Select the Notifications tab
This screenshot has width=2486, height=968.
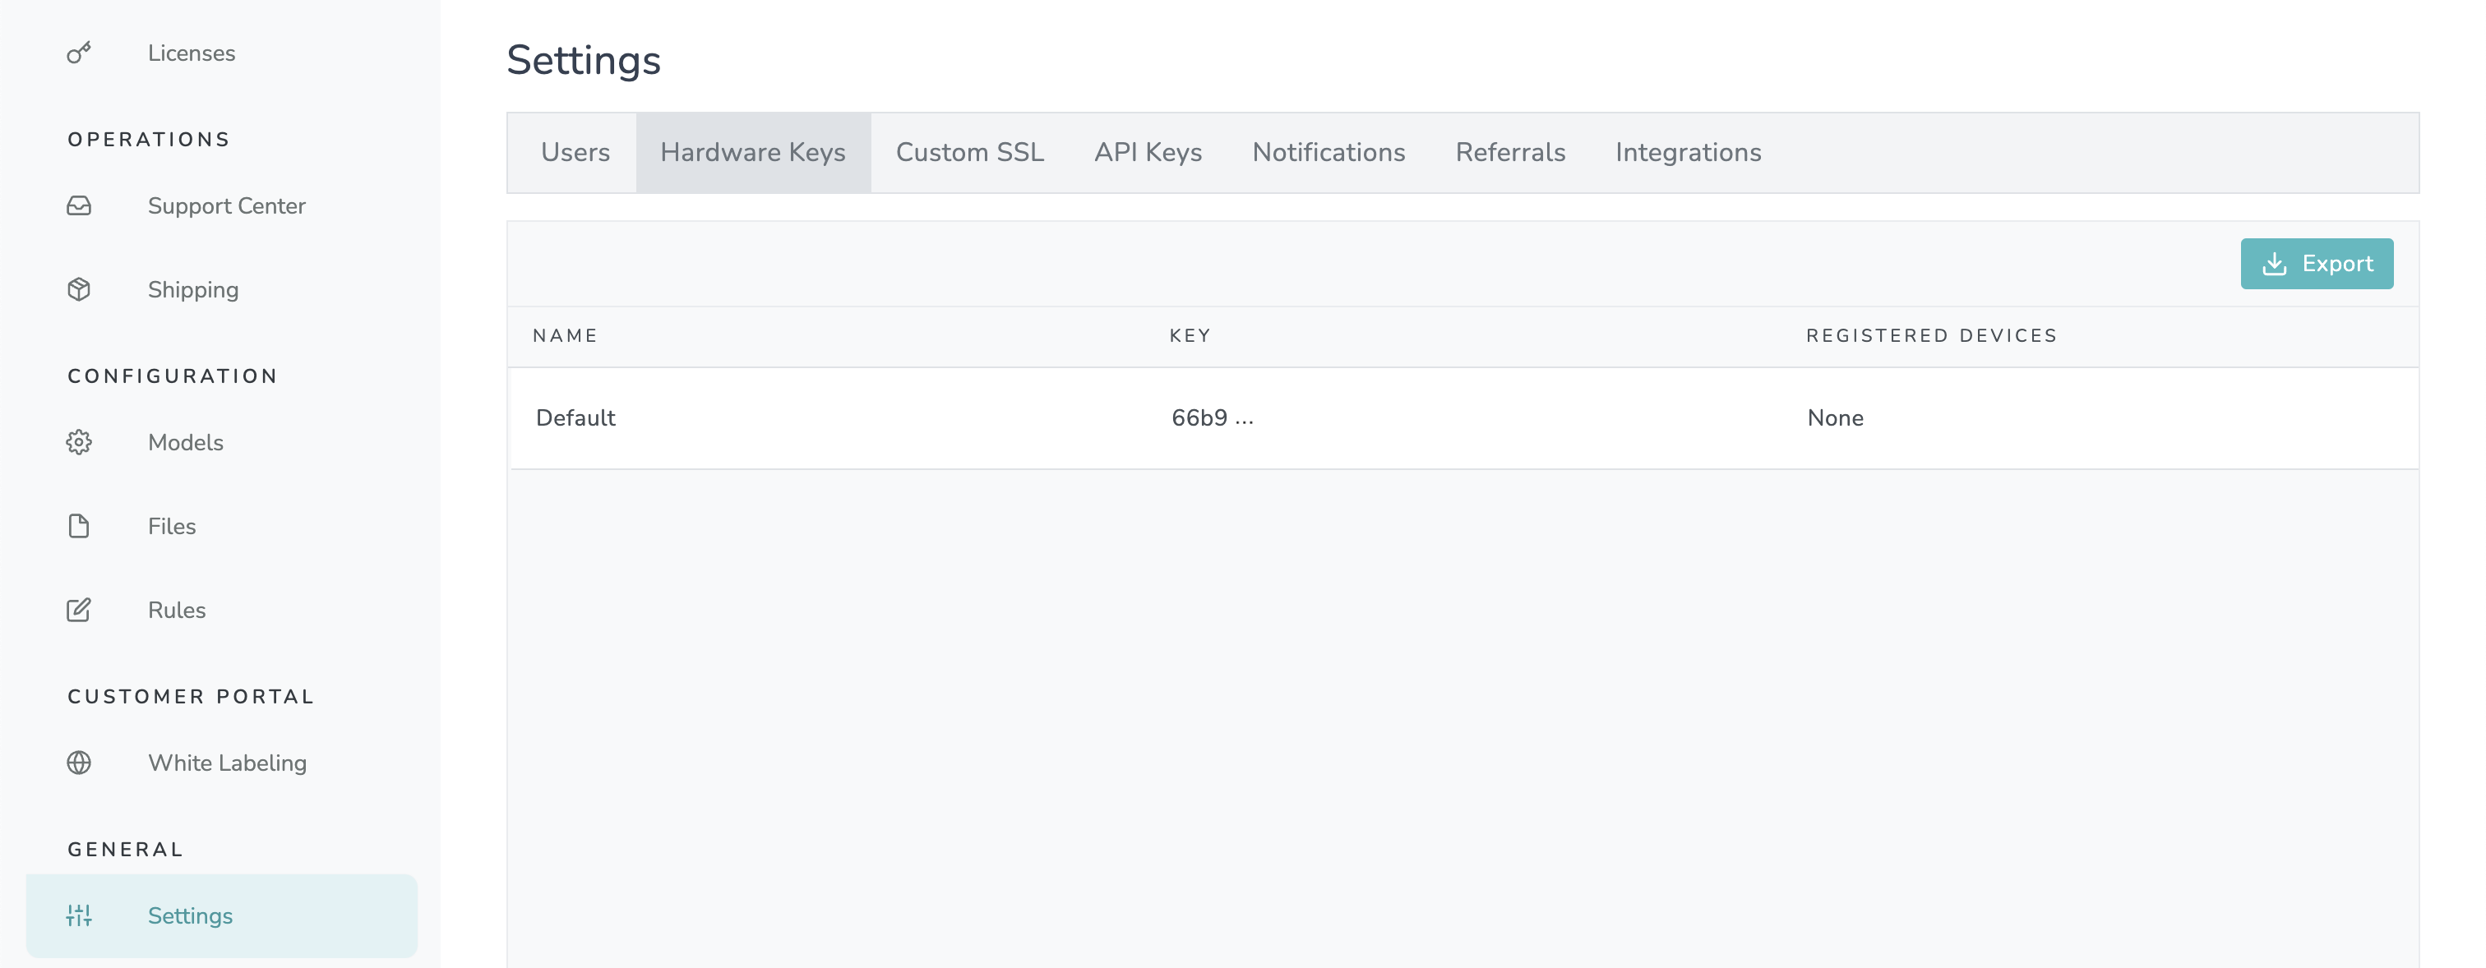(1328, 153)
